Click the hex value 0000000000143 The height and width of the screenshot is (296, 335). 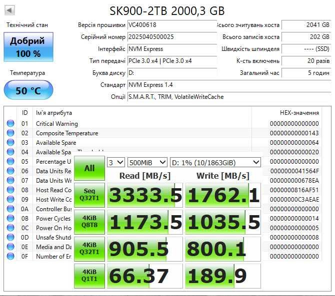pyautogui.click(x=294, y=133)
